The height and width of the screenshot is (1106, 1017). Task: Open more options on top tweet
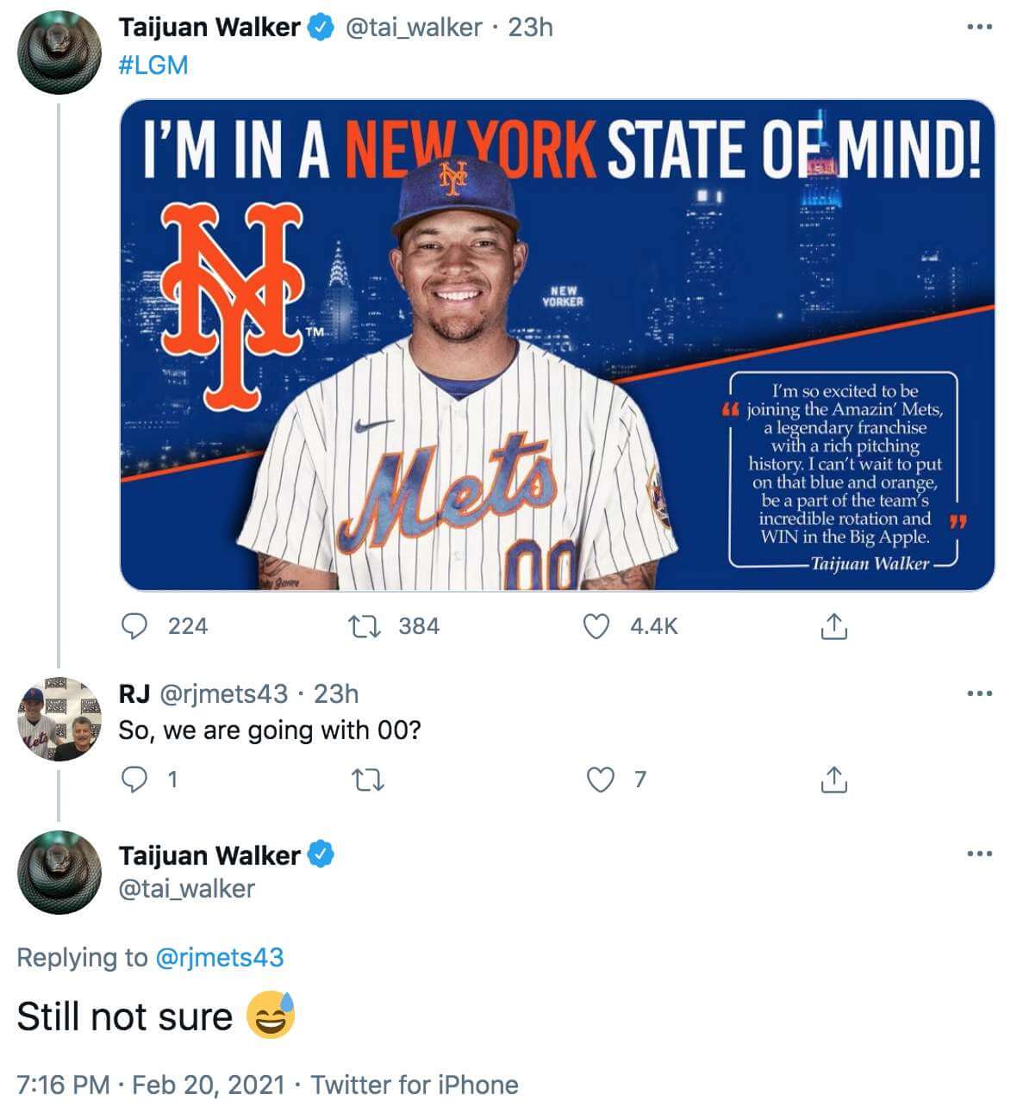979,28
